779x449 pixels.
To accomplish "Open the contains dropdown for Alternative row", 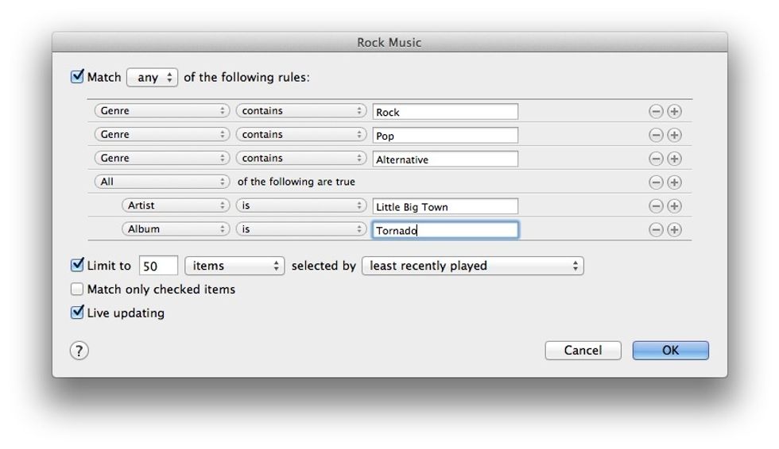I will (x=301, y=158).
